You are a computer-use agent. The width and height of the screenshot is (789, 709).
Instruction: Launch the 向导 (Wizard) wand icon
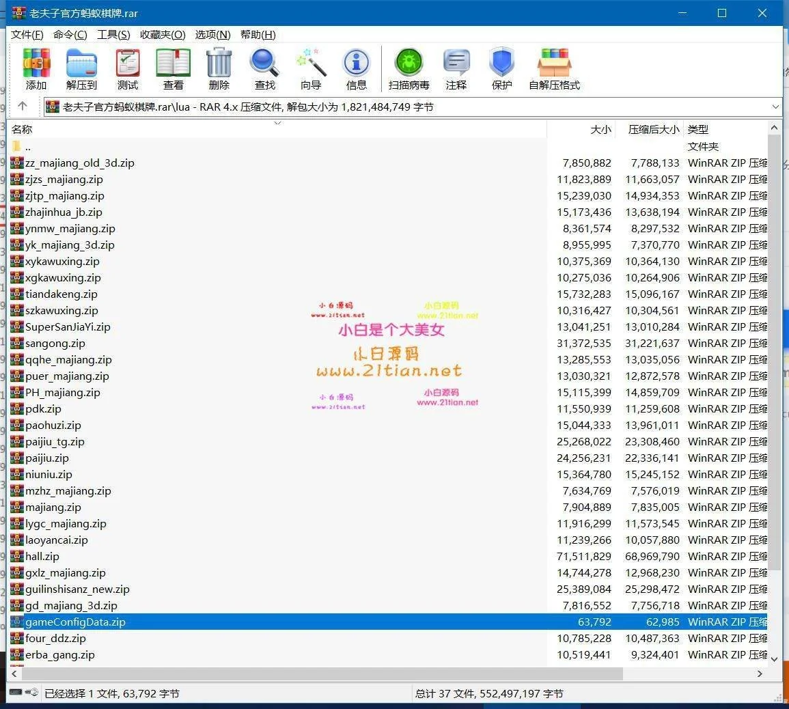pyautogui.click(x=311, y=69)
